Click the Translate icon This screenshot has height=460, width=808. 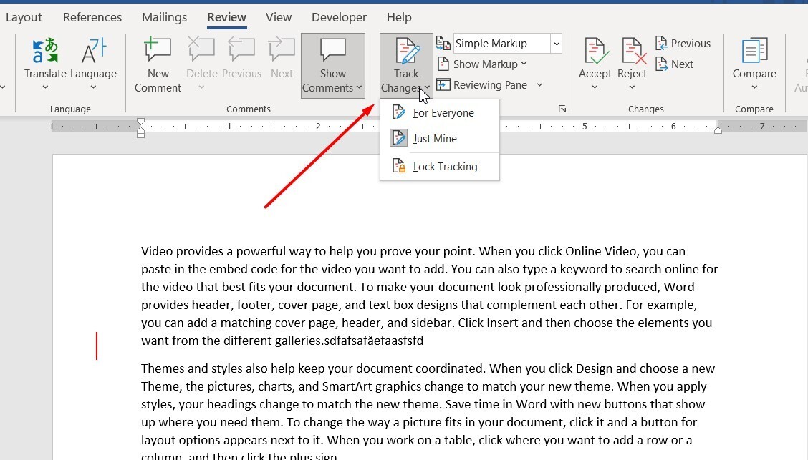pos(44,54)
